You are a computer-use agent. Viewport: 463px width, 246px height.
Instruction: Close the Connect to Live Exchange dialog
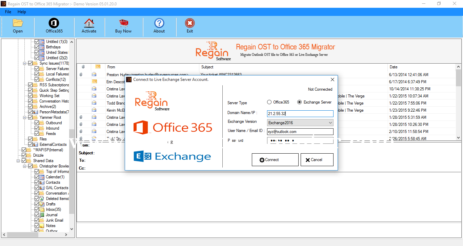point(332,80)
